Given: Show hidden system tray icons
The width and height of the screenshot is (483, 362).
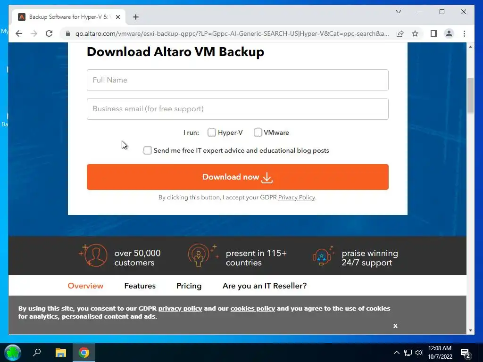Looking at the screenshot, I should coord(396,353).
